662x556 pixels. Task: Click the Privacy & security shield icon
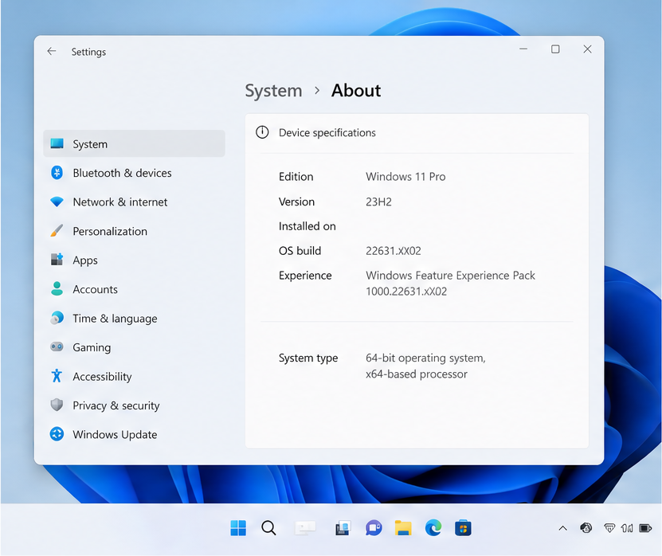(x=57, y=405)
